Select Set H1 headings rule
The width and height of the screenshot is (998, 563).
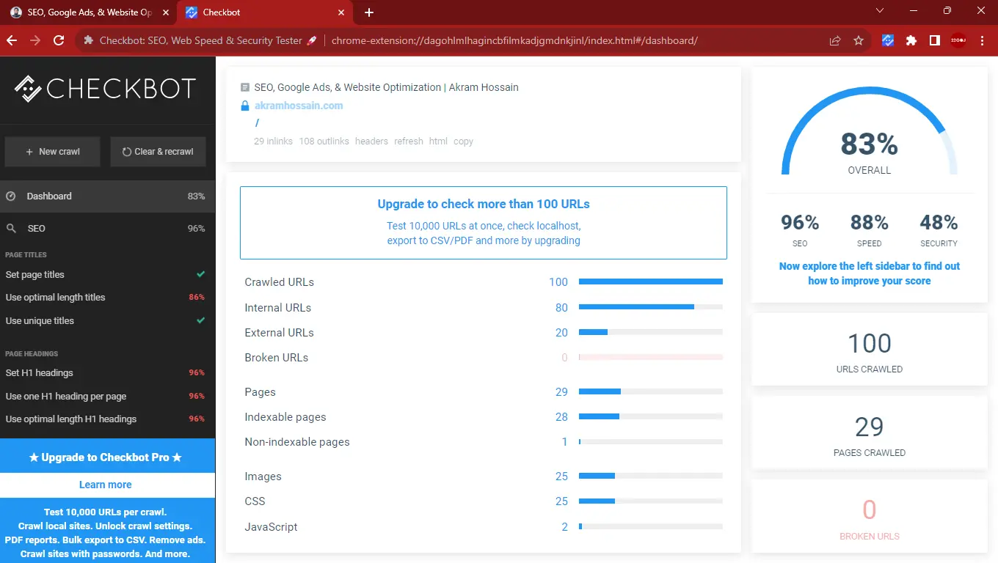coord(107,373)
